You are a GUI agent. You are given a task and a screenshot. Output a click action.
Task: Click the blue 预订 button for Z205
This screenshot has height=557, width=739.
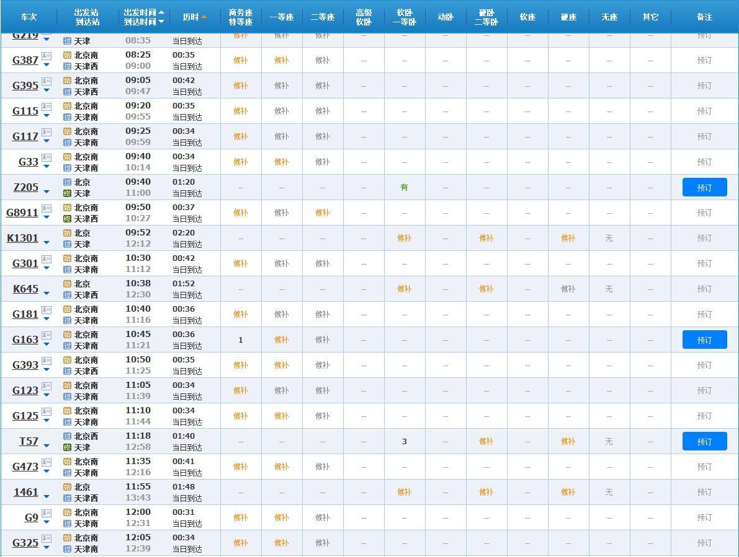(705, 187)
